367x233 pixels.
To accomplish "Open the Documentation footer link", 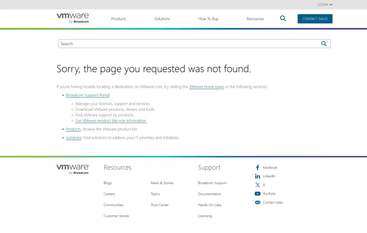I will (209, 194).
